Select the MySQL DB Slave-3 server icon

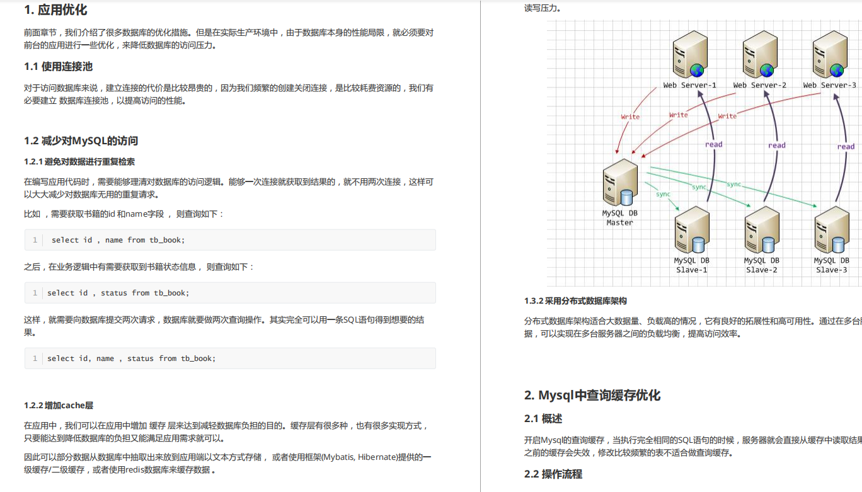pyautogui.click(x=832, y=230)
